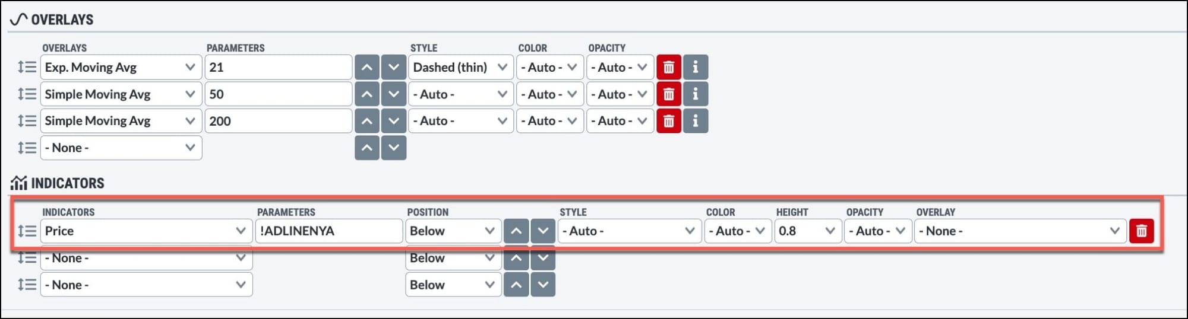This screenshot has width=1188, height=319.
Task: Expand the Height 0.8 dropdown
Action: 807,231
